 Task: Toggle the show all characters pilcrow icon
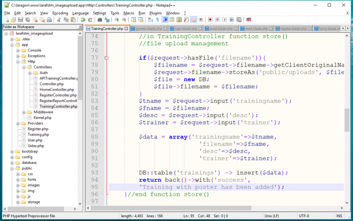point(158,20)
